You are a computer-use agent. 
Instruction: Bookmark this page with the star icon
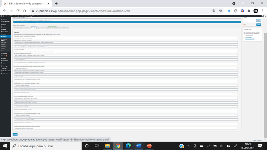tap(221, 11)
